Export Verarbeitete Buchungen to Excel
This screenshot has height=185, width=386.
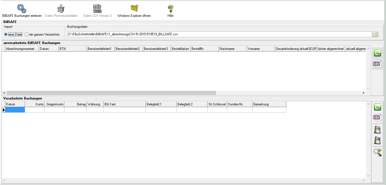tap(377, 107)
